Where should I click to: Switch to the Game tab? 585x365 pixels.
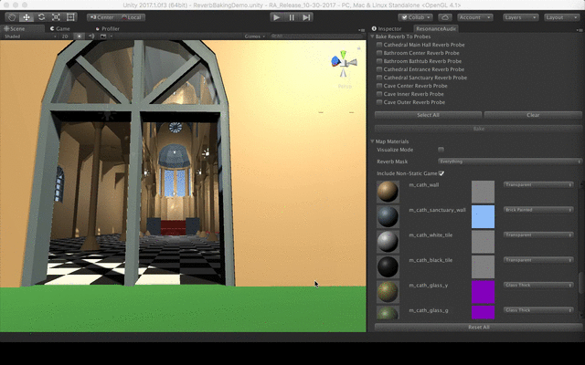point(60,28)
